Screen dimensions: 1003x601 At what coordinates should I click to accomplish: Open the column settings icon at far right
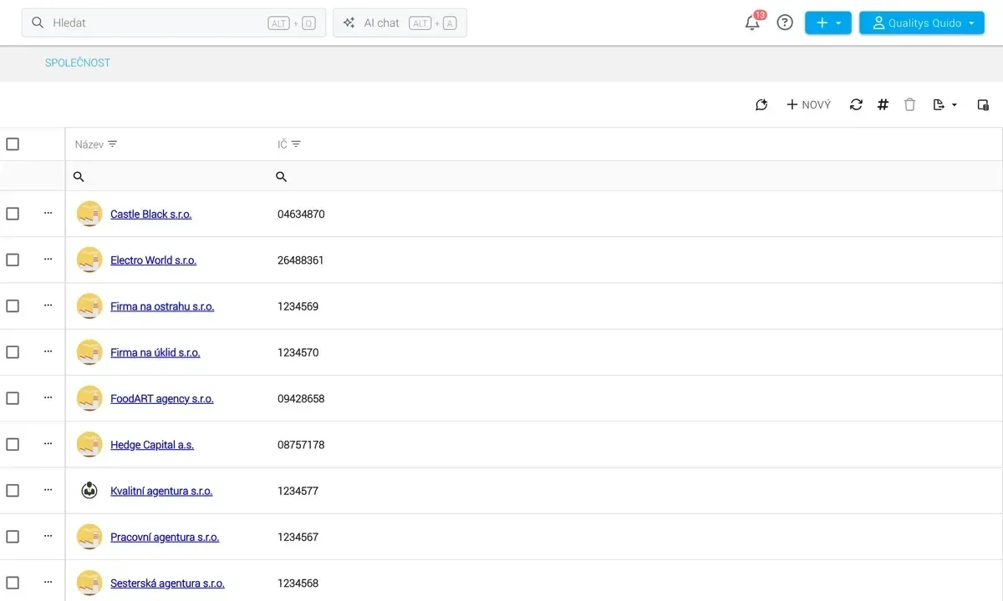[983, 104]
